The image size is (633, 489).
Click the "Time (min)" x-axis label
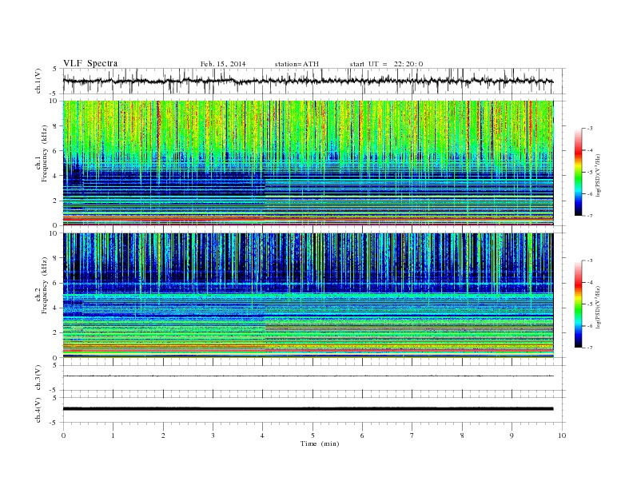pyautogui.click(x=320, y=443)
